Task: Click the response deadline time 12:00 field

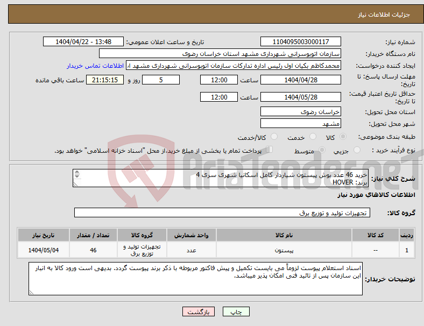Action: pos(219,80)
